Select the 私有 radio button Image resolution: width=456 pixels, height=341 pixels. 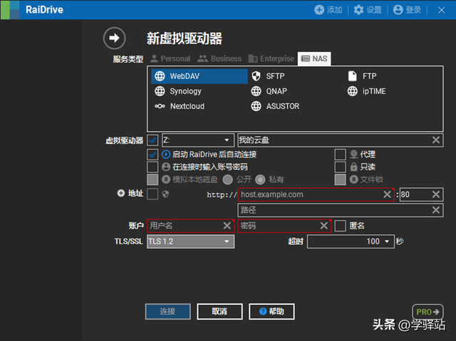coord(260,179)
